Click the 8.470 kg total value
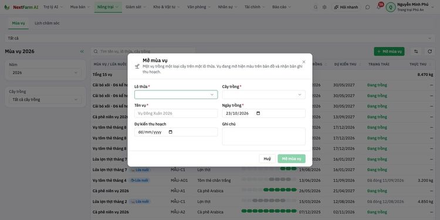The width and height of the screenshot is (440, 220). [425, 75]
